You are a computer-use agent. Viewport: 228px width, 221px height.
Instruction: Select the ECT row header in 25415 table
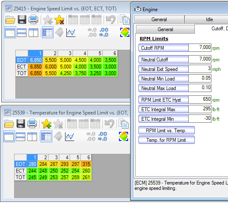[22, 67]
